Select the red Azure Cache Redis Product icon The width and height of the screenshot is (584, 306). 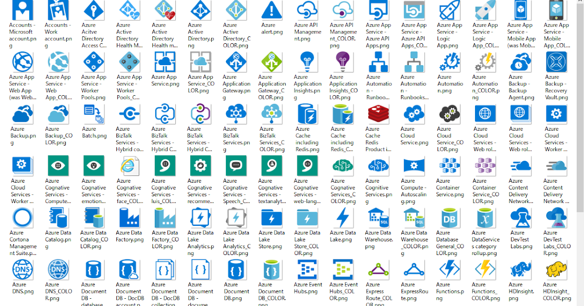(379, 114)
